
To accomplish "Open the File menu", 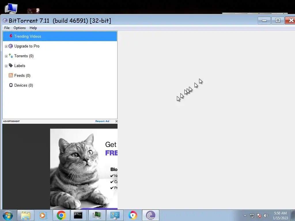I will click(x=7, y=28).
